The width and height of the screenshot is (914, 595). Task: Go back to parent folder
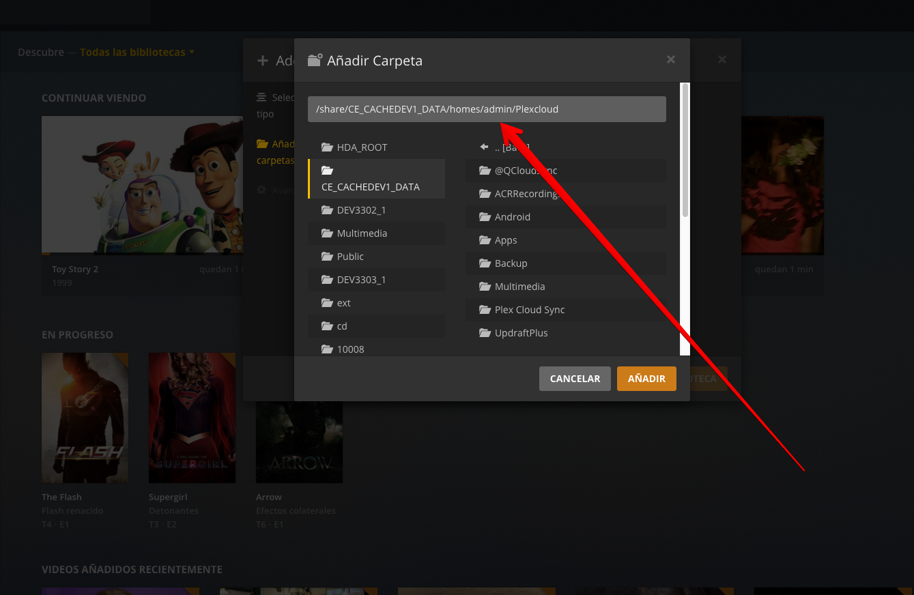pyautogui.click(x=566, y=147)
